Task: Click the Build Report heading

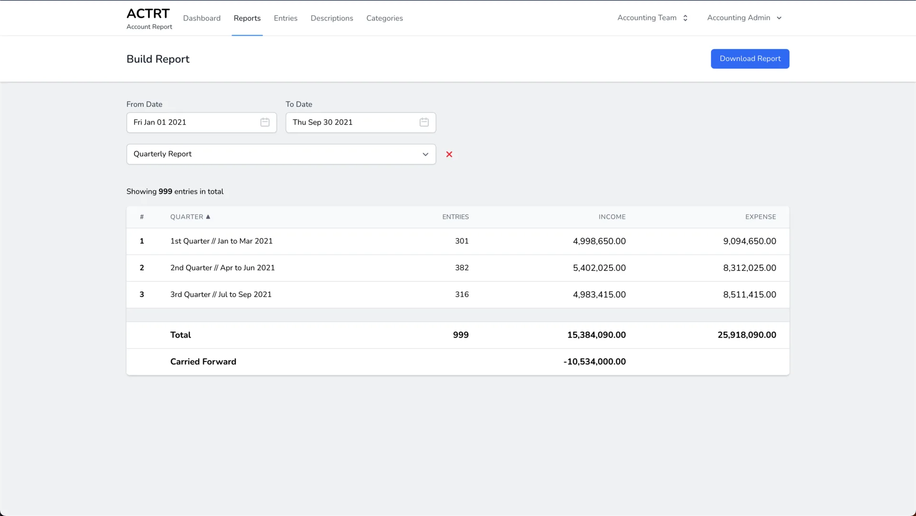Action: [x=158, y=59]
